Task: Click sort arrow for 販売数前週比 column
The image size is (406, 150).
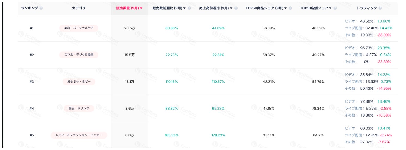Action: click(184, 8)
